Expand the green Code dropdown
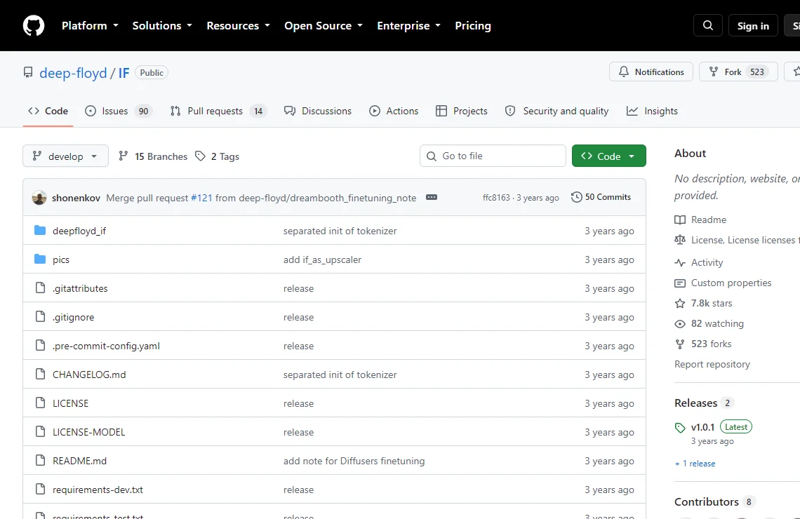The image size is (800, 519). point(608,156)
